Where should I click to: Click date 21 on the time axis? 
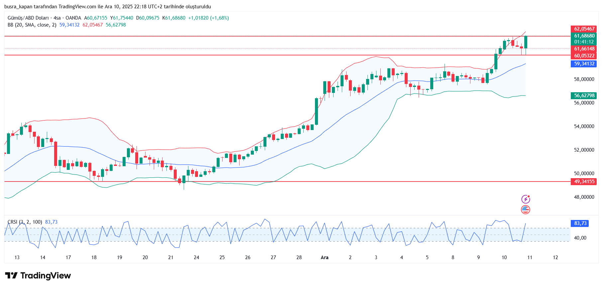click(x=171, y=257)
